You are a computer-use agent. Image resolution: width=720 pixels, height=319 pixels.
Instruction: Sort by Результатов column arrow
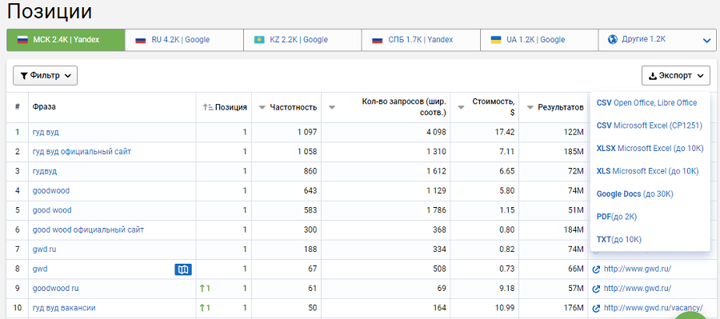(x=530, y=108)
